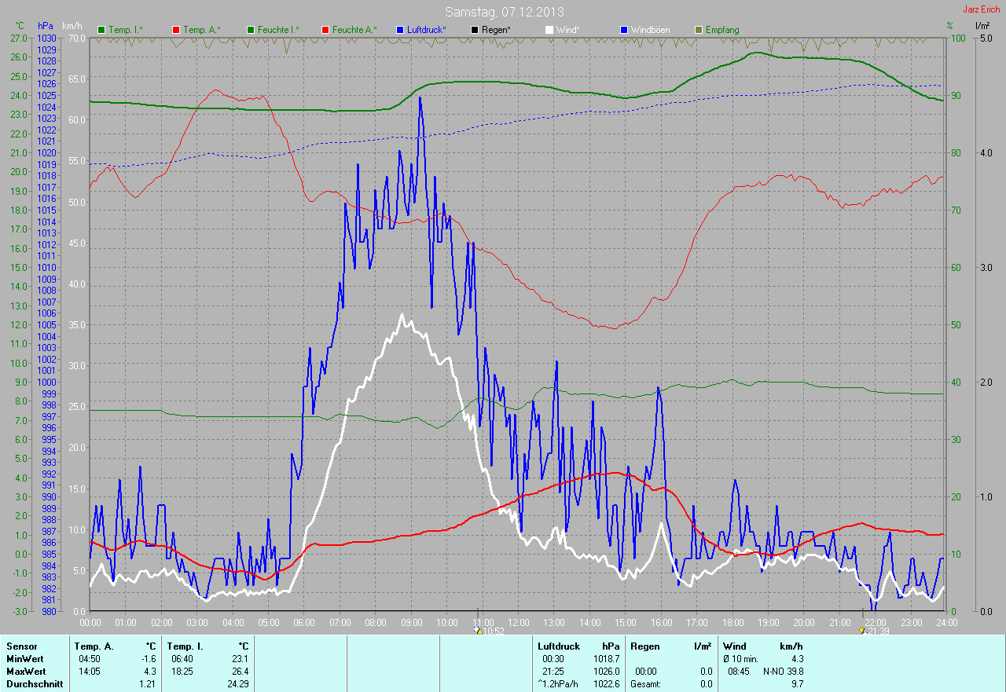Click the l/m² axis unit header
This screenshot has height=692, width=1006.
tap(982, 26)
